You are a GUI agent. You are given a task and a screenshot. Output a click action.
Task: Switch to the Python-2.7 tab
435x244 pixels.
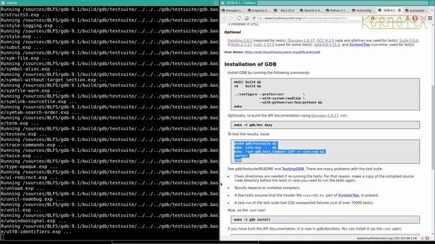tap(336, 11)
